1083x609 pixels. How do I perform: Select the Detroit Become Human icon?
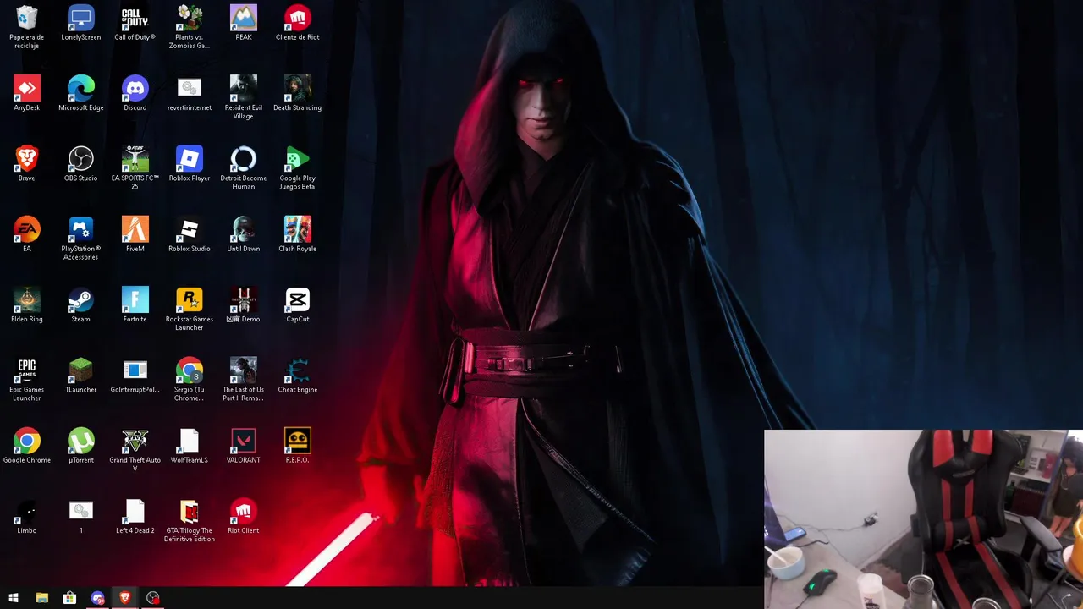[243, 158]
